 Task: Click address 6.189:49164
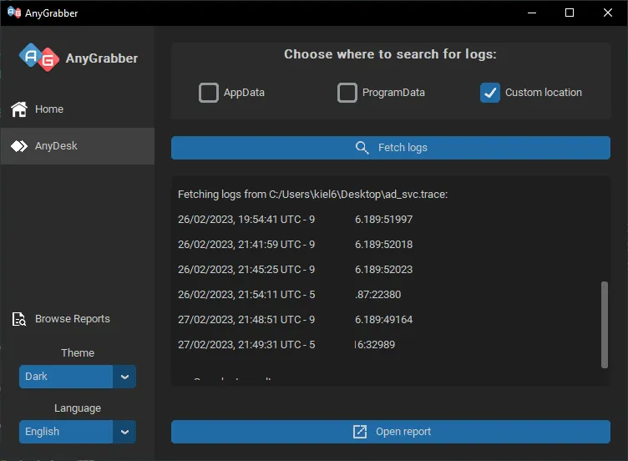[x=383, y=320]
